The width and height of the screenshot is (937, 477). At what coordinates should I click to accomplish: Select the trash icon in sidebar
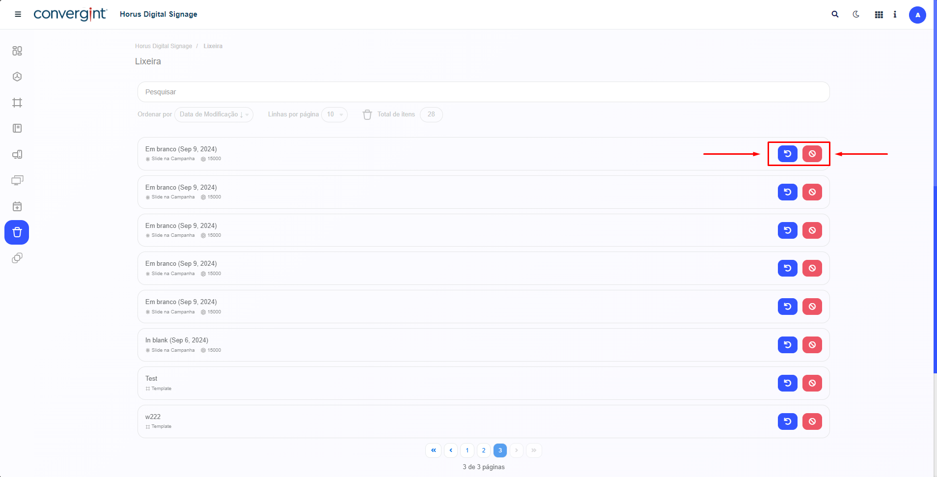click(x=17, y=232)
